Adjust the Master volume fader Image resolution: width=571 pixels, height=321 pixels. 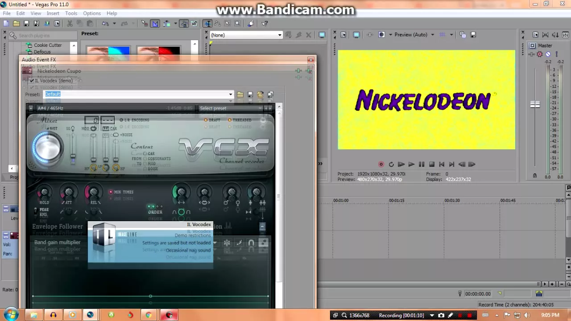pyautogui.click(x=535, y=104)
